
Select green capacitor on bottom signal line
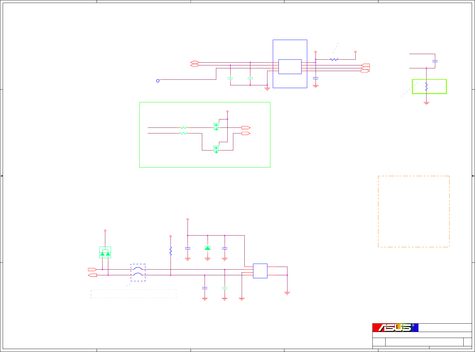(x=225, y=288)
